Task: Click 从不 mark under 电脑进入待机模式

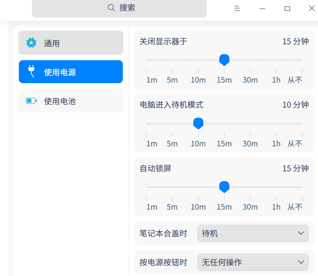Action: (295, 144)
